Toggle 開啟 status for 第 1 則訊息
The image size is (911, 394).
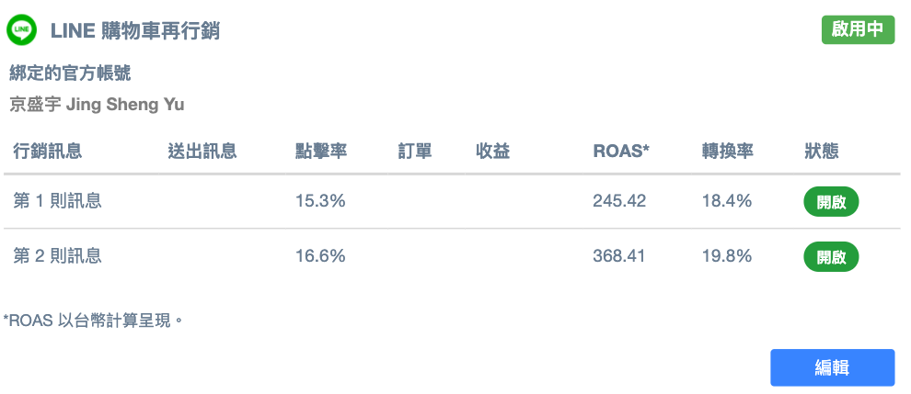point(831,202)
